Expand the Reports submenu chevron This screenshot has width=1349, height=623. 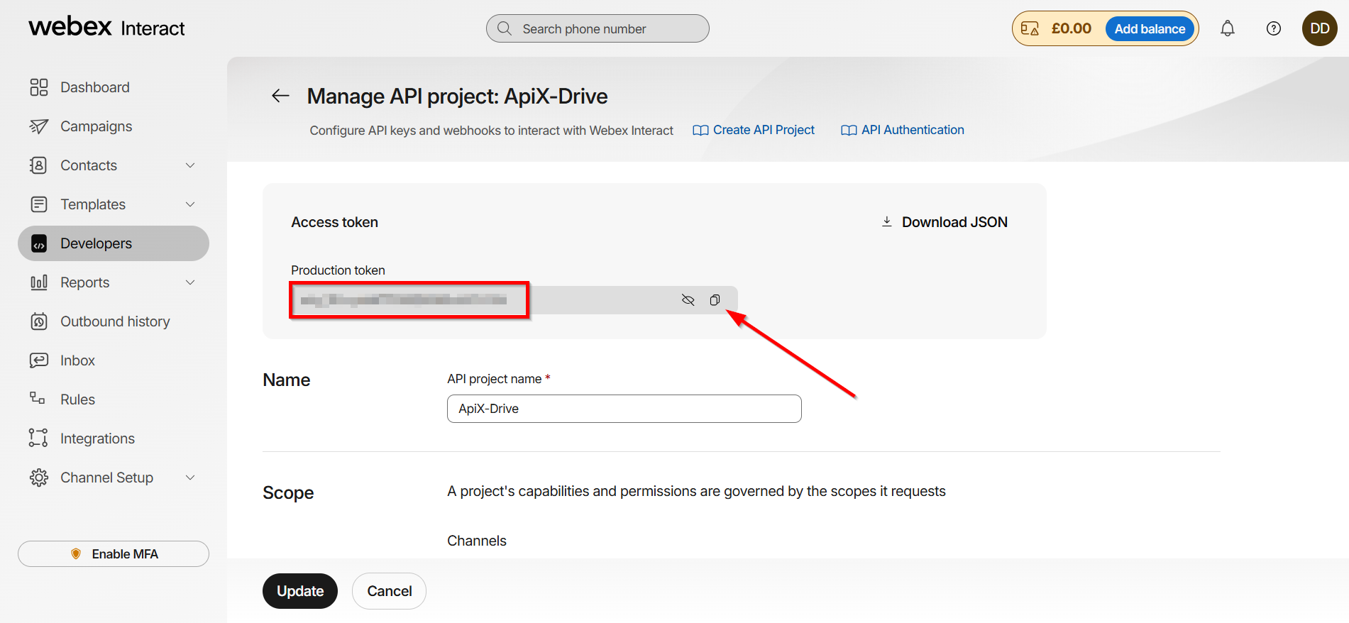click(x=190, y=282)
